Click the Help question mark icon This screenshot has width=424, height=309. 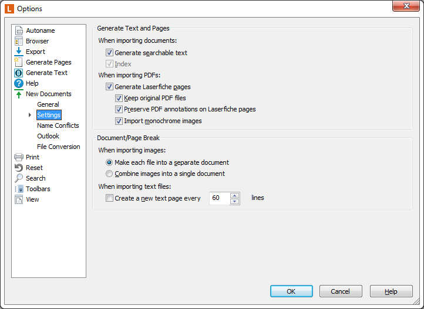click(19, 83)
